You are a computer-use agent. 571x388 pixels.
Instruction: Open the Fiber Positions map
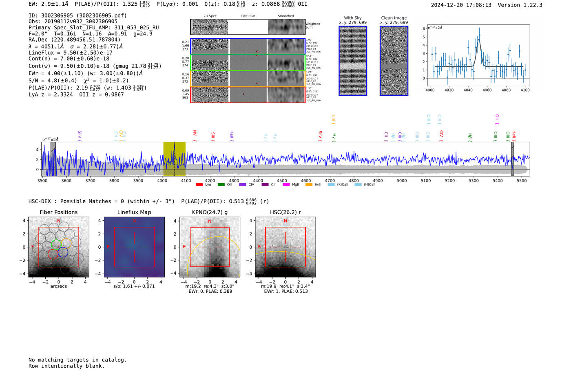pos(59,247)
